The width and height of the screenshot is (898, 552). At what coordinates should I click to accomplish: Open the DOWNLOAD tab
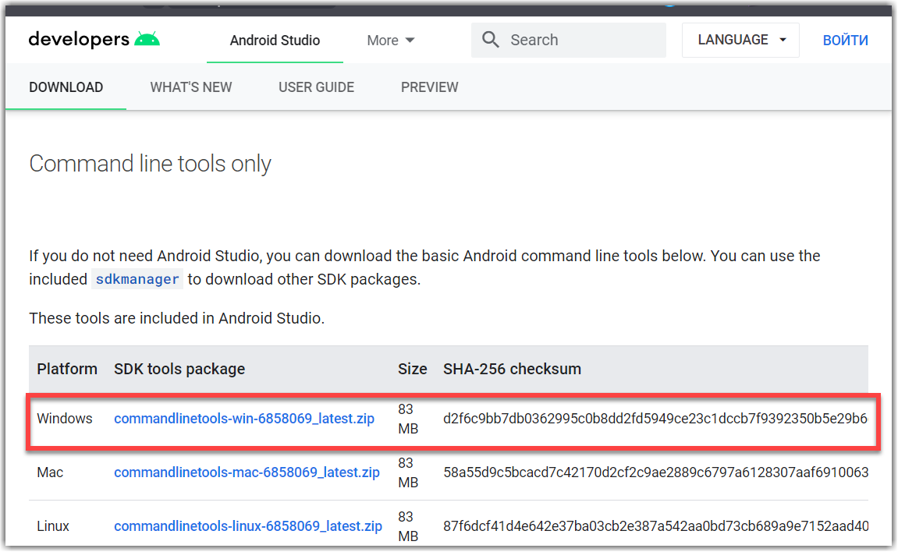66,87
